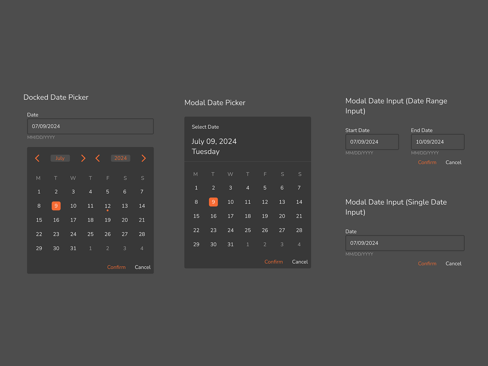Select date 31 in the Modal Date Picker
This screenshot has height=366, width=488.
(231, 244)
